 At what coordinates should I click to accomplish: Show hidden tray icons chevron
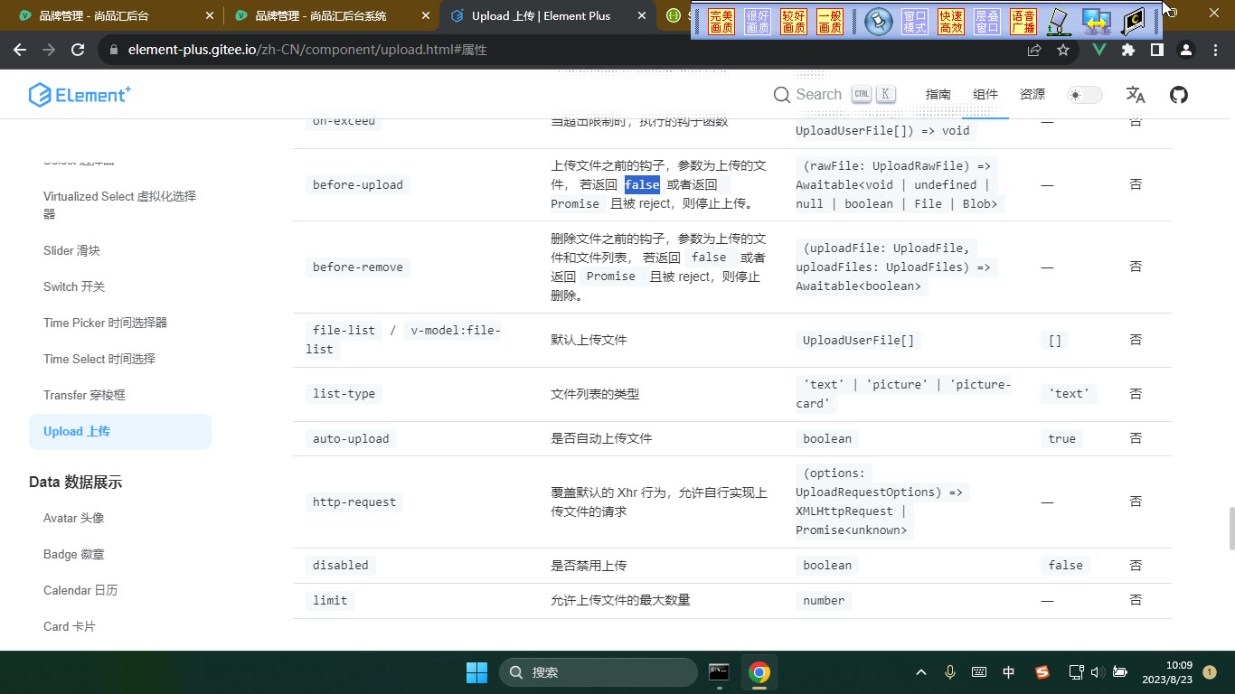[921, 672]
